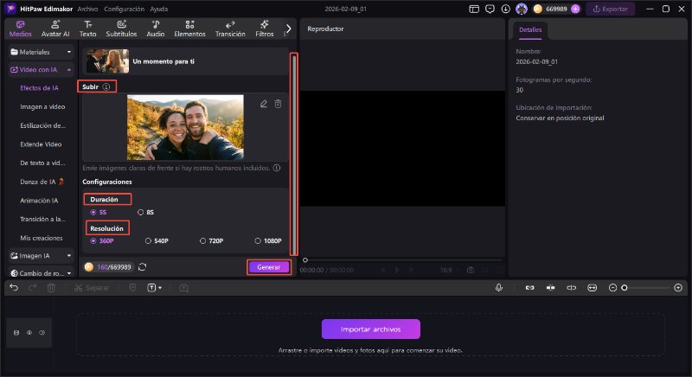Select Danza de IA option
The image size is (692, 377).
(42, 182)
